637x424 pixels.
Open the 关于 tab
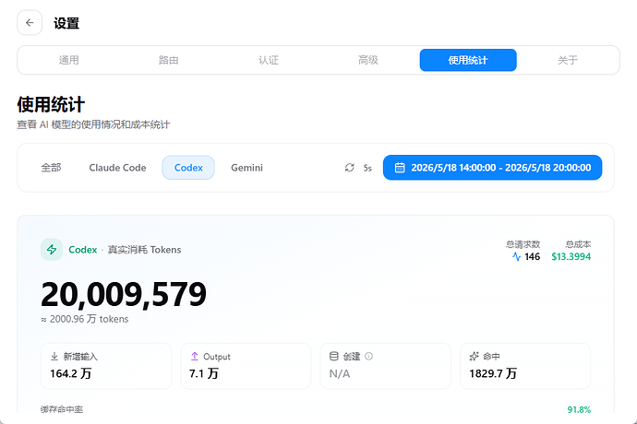pos(568,60)
